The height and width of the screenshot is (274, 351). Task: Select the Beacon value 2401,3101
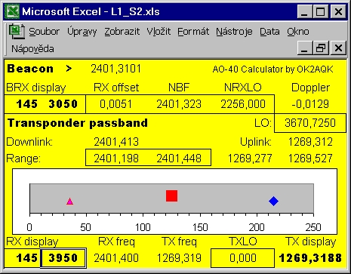pyautogui.click(x=116, y=69)
